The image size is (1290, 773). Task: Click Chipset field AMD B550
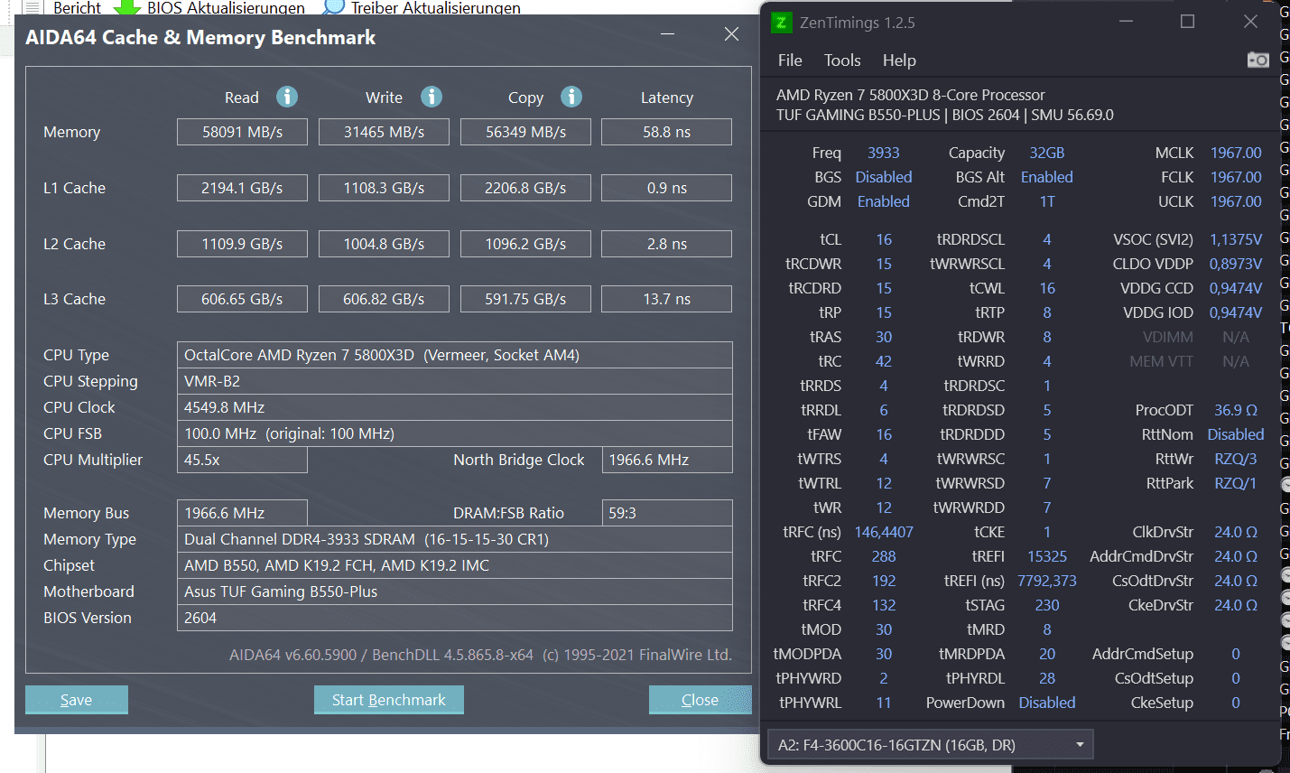455,565
